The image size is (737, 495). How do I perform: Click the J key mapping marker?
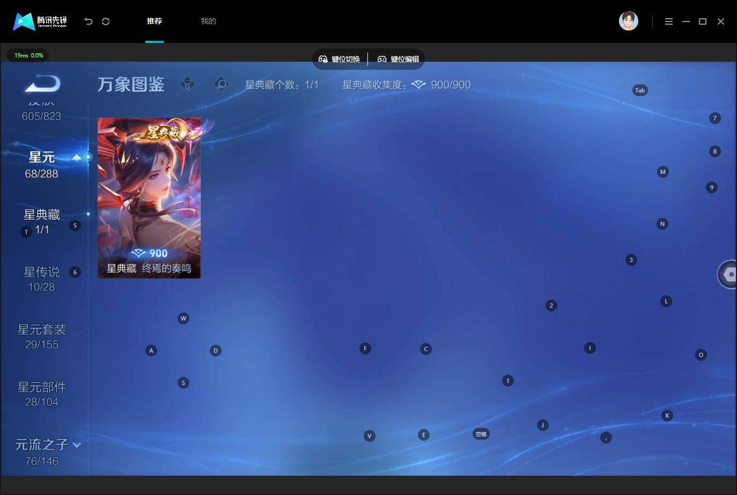tap(543, 425)
